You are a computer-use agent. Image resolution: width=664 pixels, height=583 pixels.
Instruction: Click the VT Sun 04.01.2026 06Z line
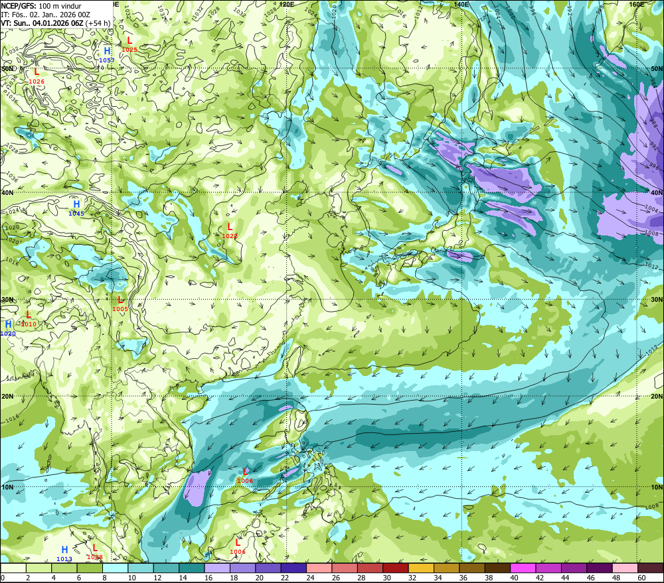click(56, 23)
